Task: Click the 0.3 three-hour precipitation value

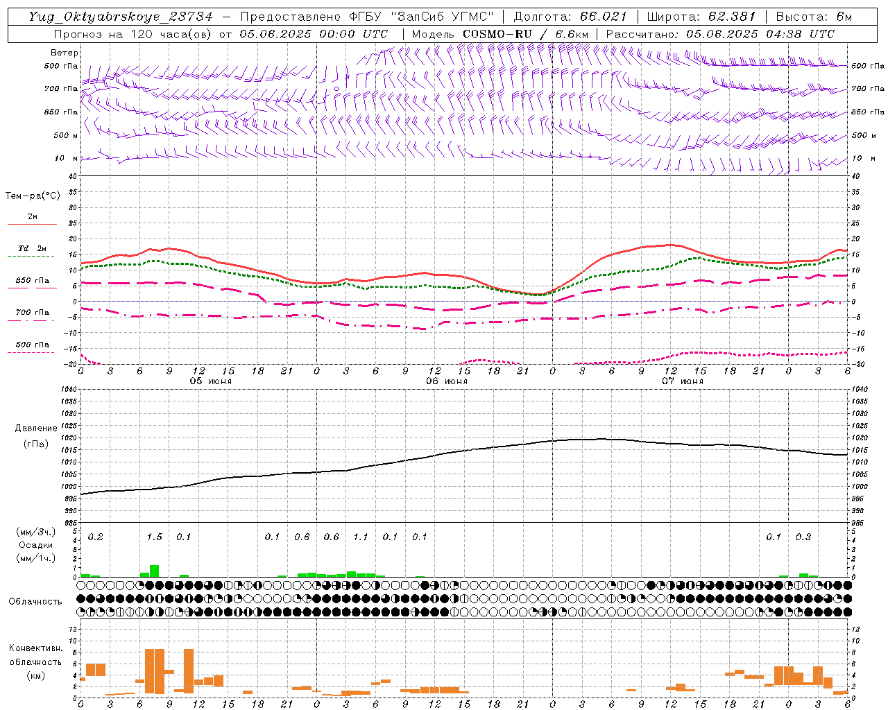Action: 803,537
